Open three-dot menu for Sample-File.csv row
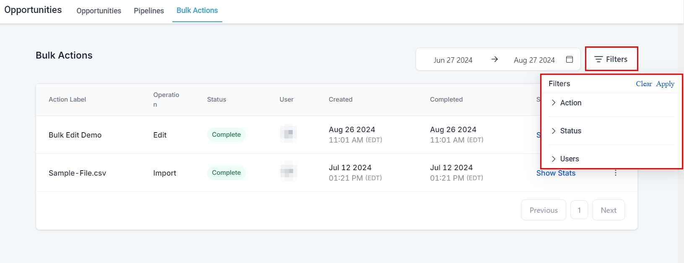684x263 pixels. coord(615,173)
